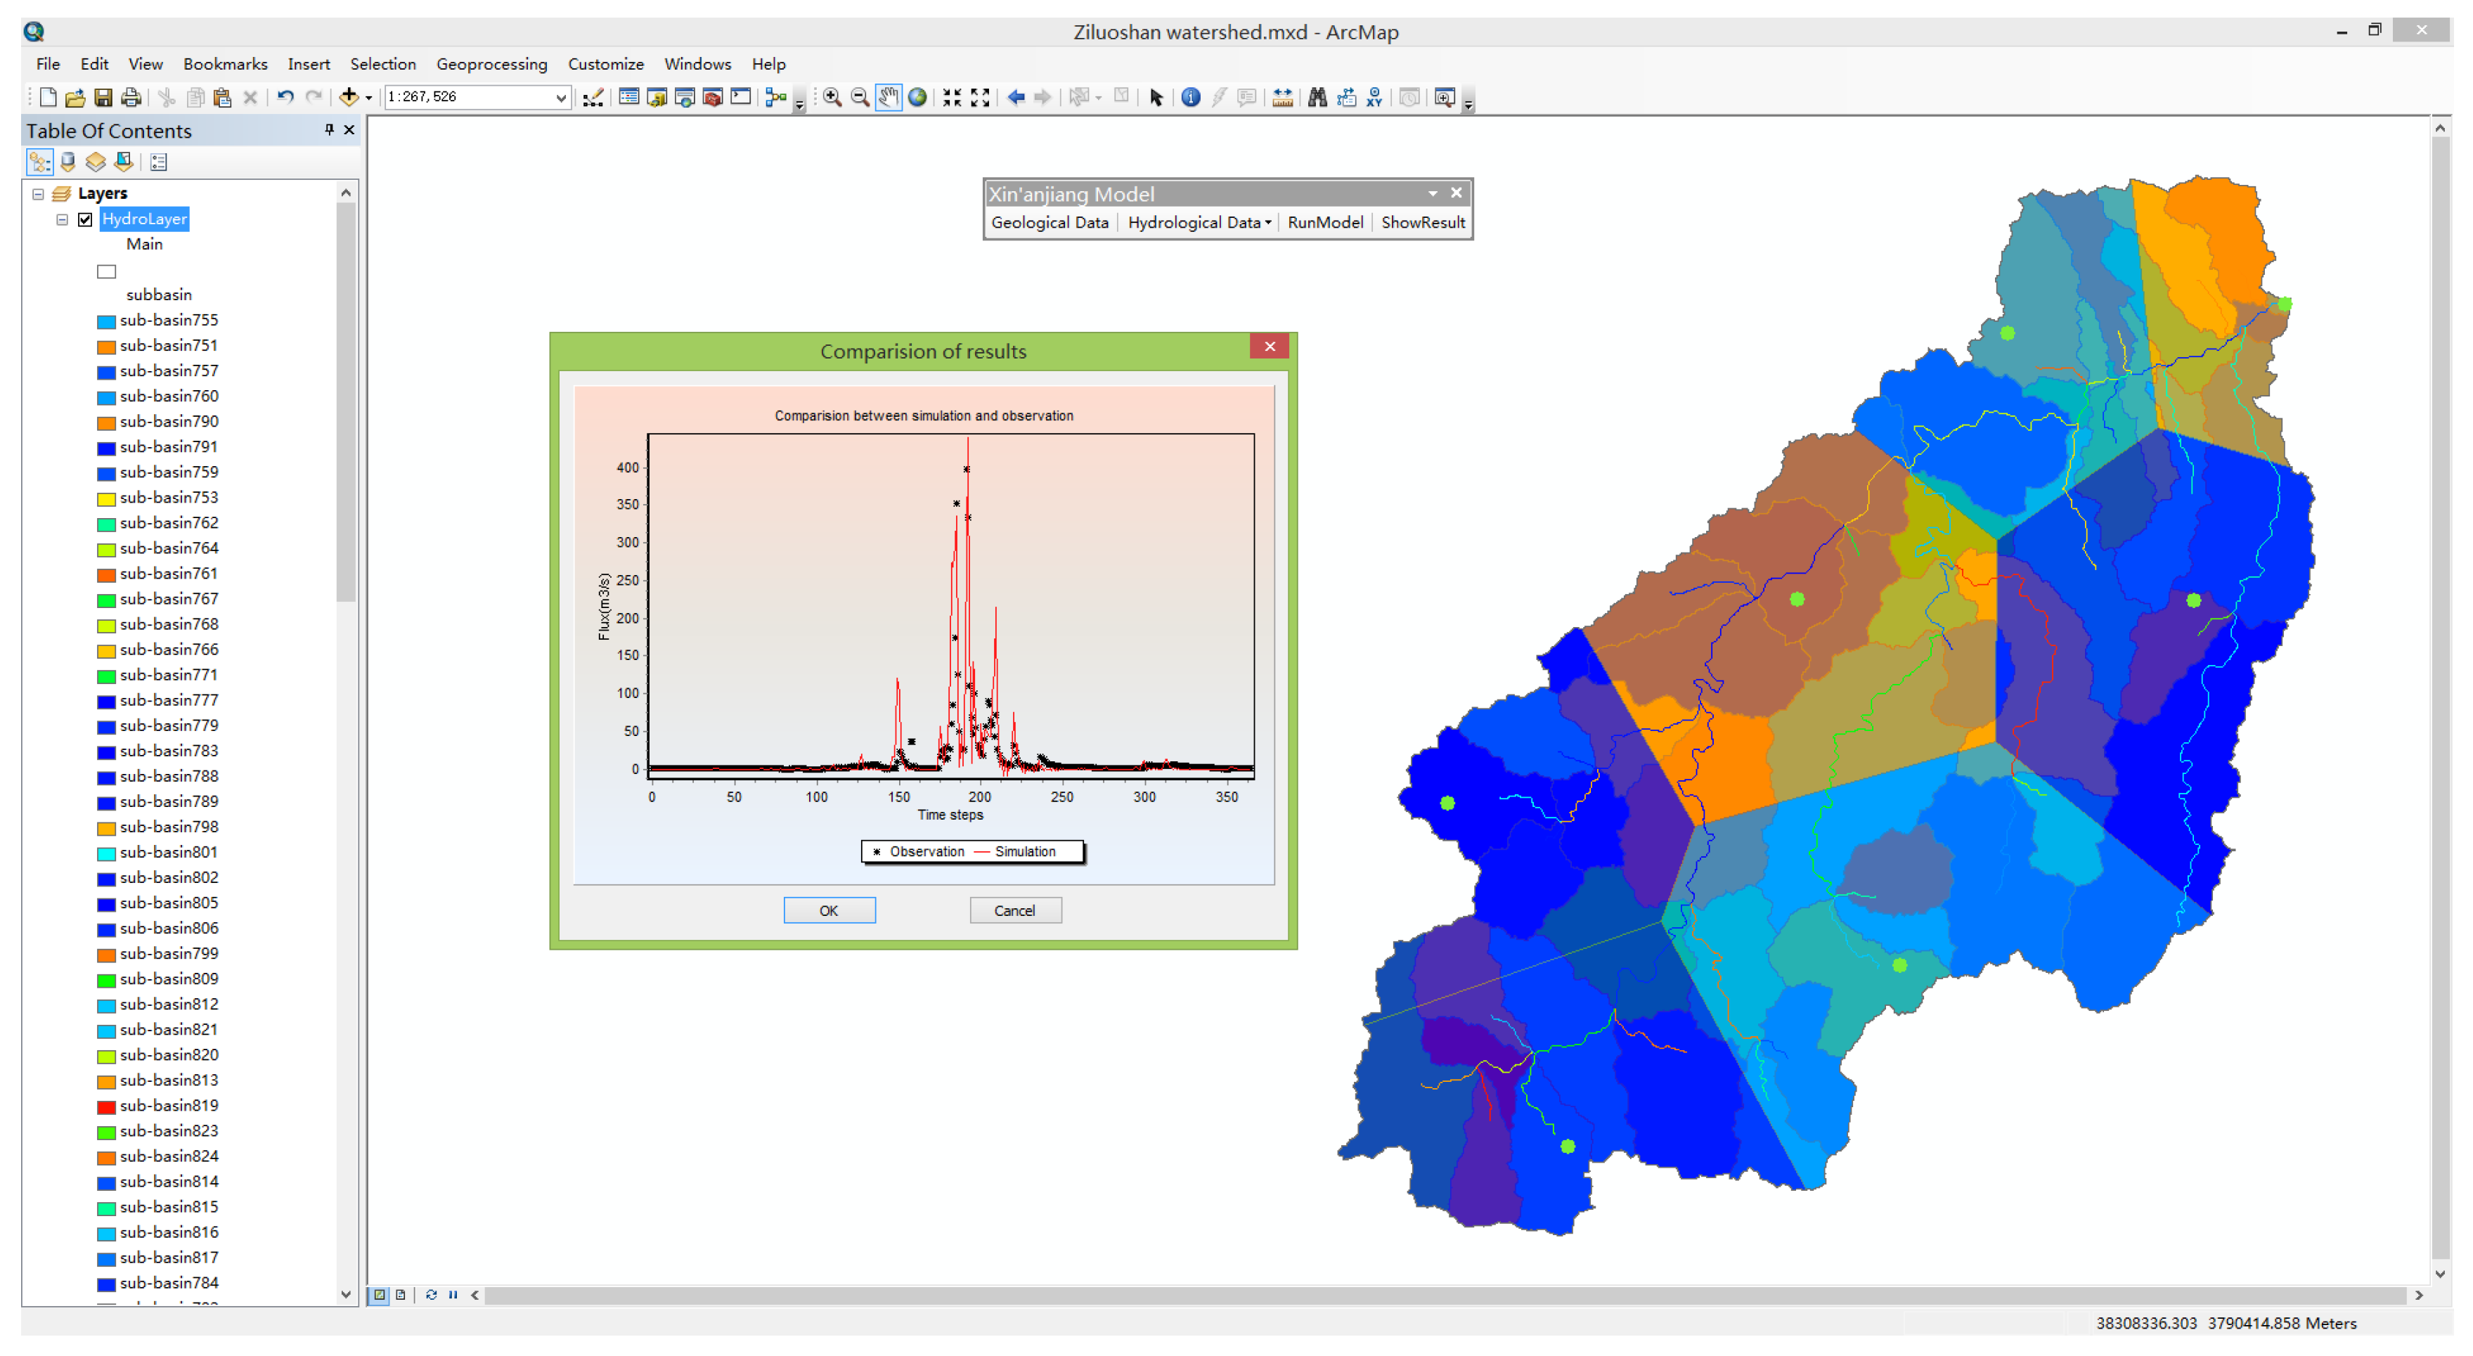Select the Full Extent globe icon
Screen dimensions: 2473x1356
coord(918,98)
